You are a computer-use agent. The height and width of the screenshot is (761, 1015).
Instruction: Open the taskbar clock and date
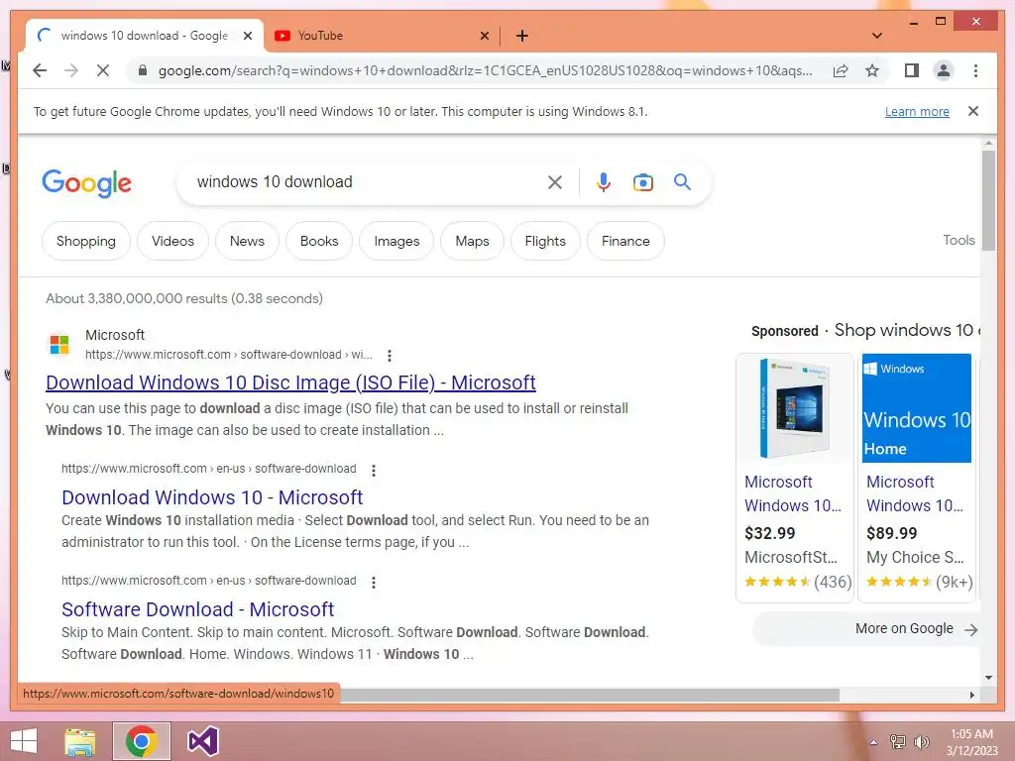[971, 741]
